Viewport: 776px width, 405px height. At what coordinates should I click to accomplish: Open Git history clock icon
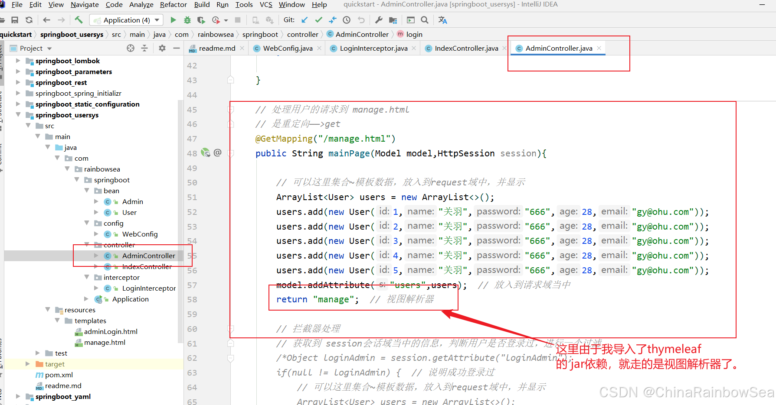[347, 20]
